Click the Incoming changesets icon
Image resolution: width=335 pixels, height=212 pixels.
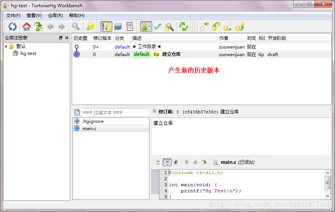tap(204, 27)
